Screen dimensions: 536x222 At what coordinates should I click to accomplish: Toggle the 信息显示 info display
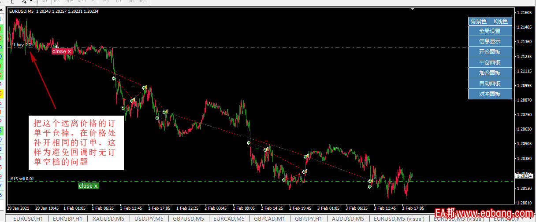coord(490,41)
